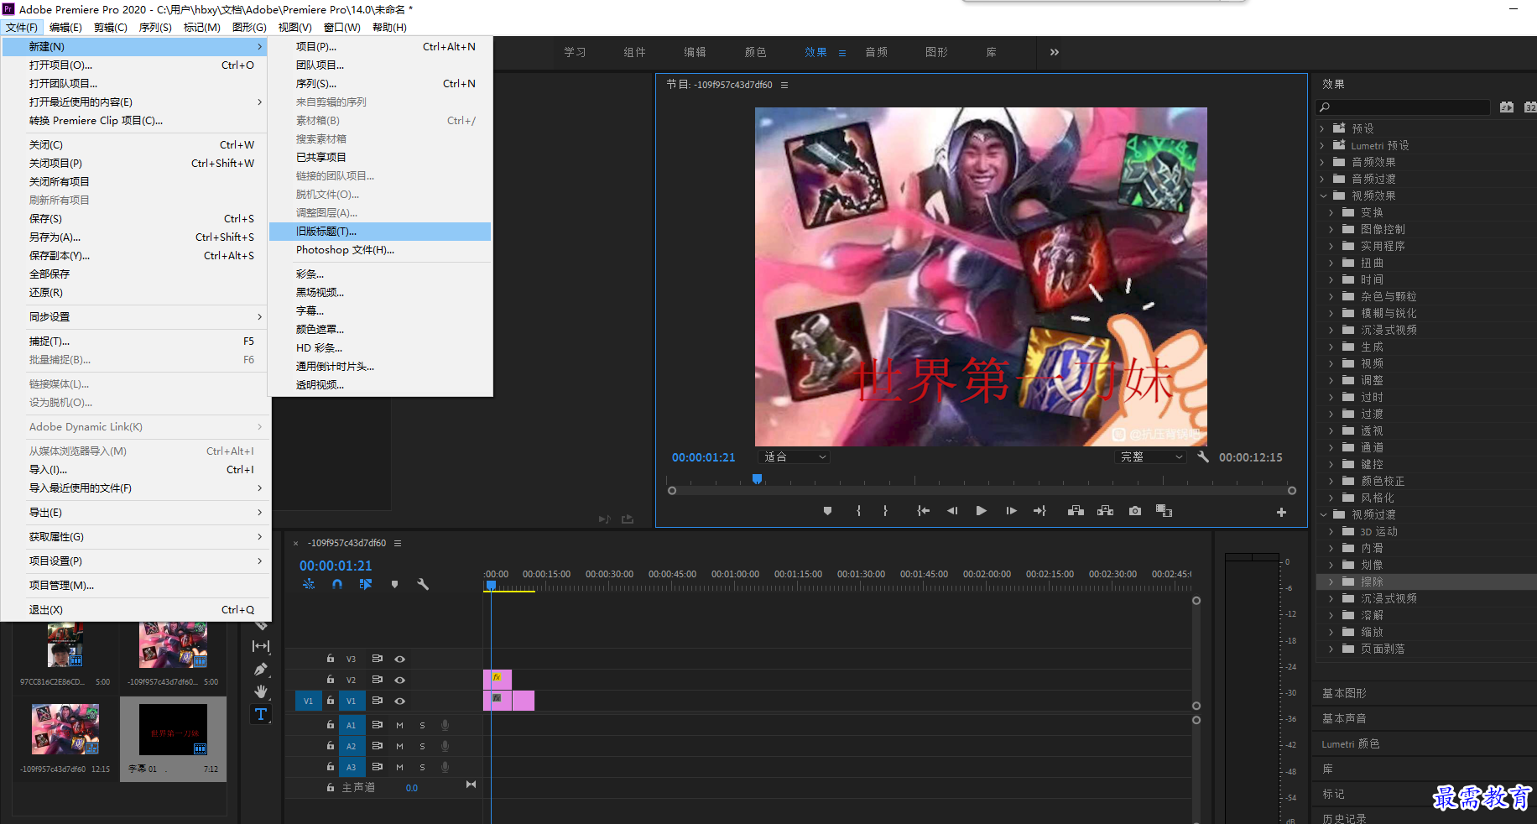Click Mark Out bracket button

click(x=885, y=511)
